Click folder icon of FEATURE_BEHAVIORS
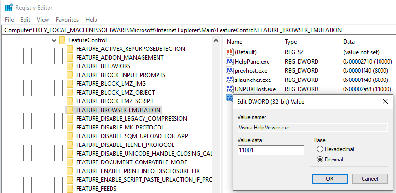The height and width of the screenshot is (193, 396). [70, 66]
